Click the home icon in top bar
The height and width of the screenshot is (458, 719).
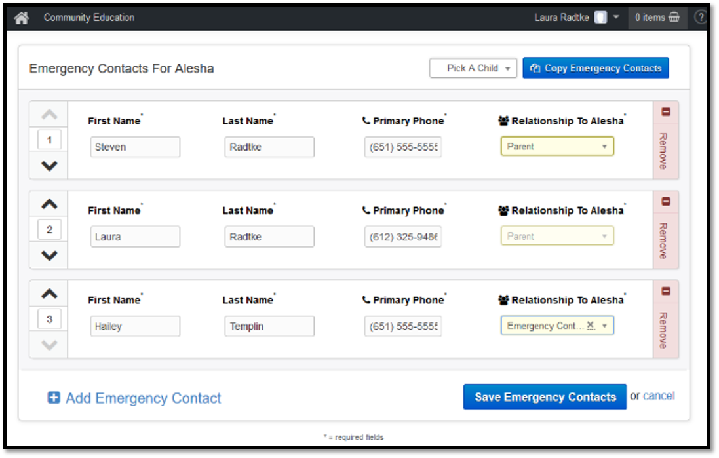tap(21, 18)
